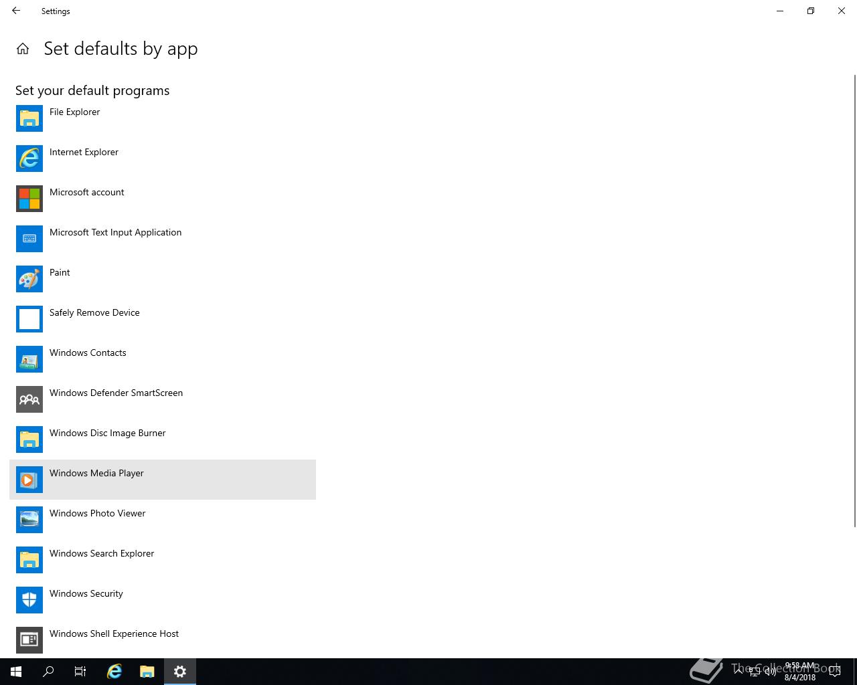The height and width of the screenshot is (685, 857).
Task: Open File Explorer from the taskbar
Action: 147,672
